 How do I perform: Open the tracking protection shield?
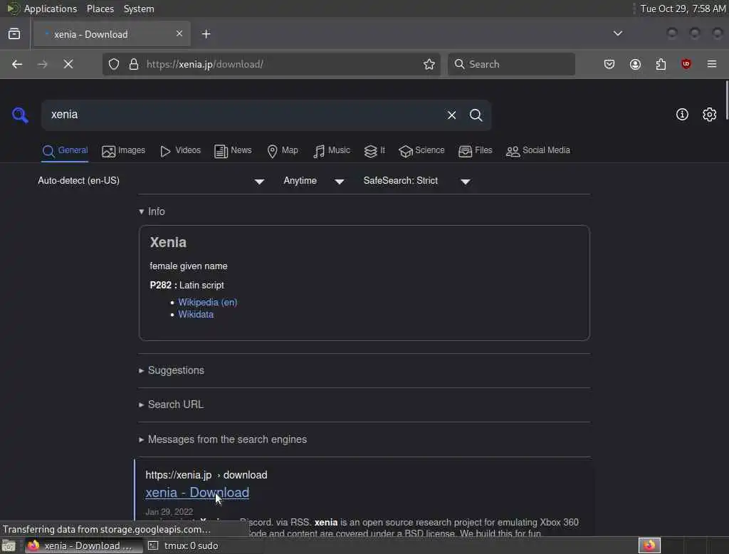click(114, 64)
